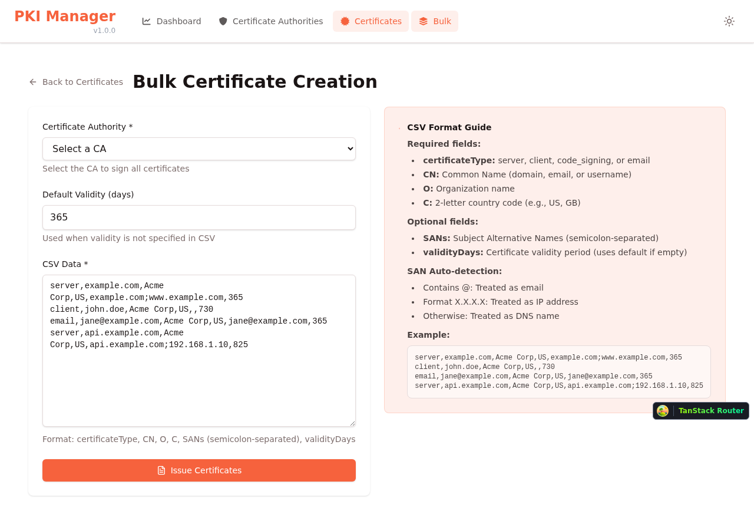This screenshot has height=524, width=754.
Task: Focus the Default Validity days field
Action: point(199,217)
